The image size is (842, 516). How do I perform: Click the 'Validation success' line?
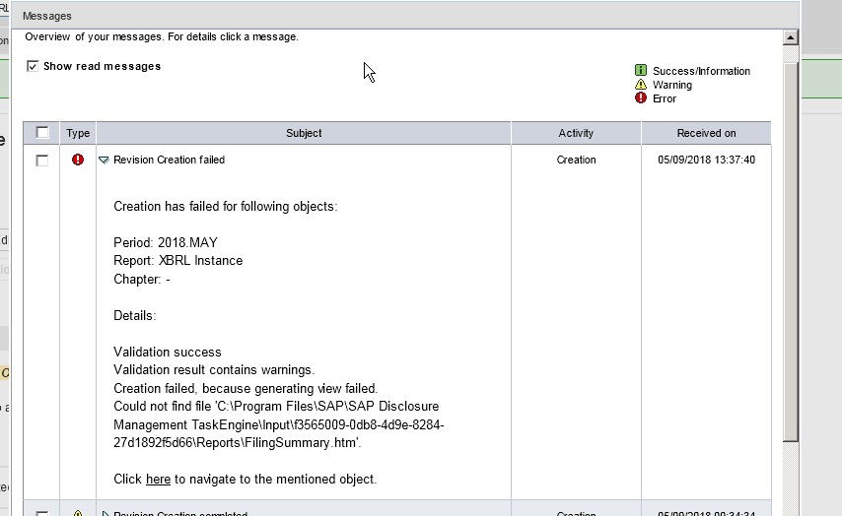click(167, 352)
